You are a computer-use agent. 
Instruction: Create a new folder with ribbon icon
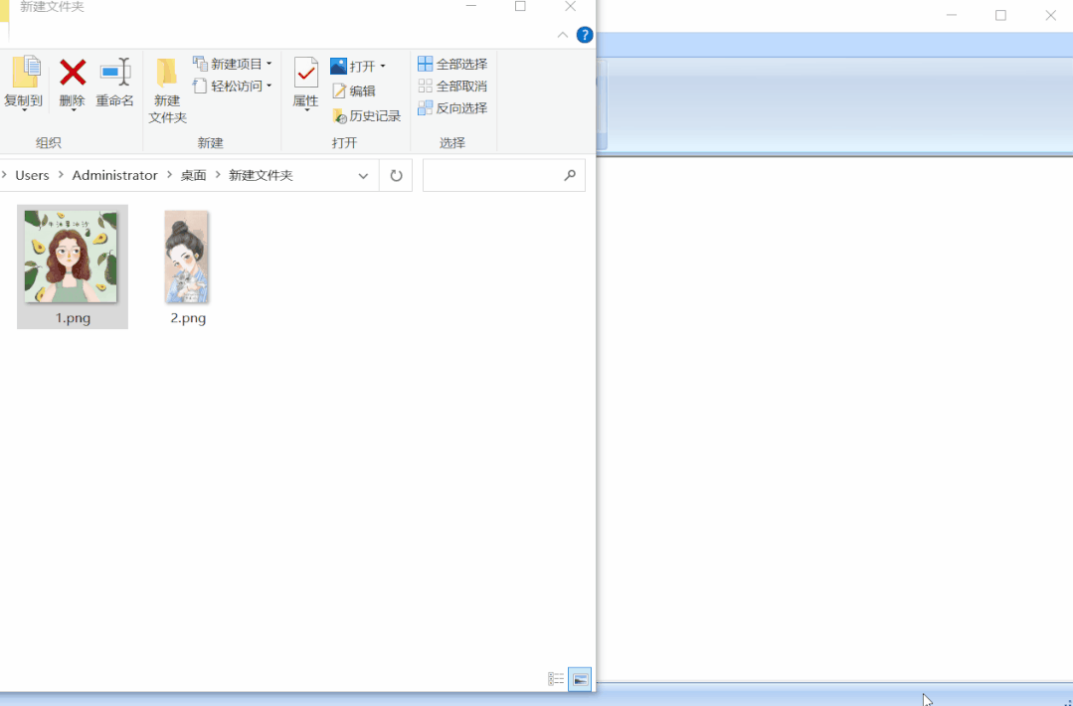(x=167, y=75)
